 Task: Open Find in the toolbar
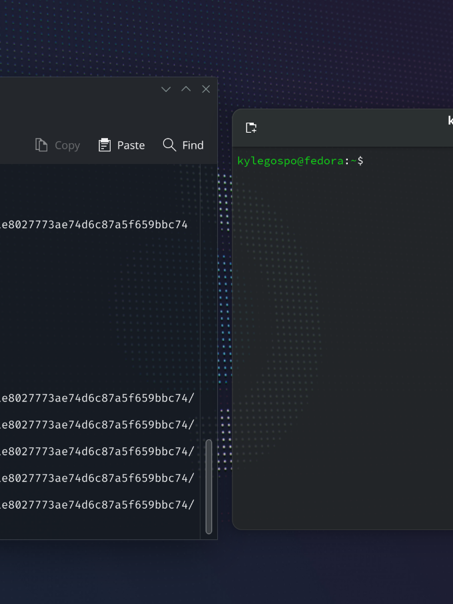[183, 145]
